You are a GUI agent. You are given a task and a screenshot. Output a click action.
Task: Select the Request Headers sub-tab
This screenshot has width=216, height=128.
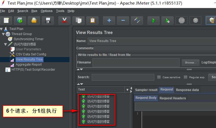[173, 98]
